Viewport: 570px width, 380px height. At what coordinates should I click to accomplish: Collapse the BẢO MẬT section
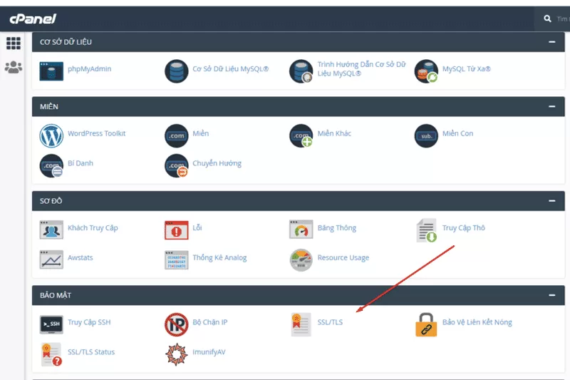tap(551, 295)
